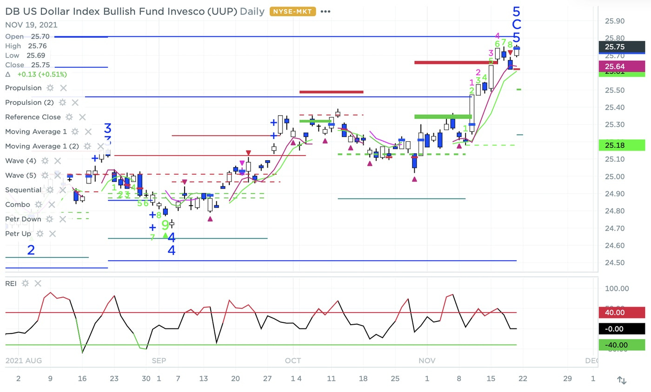Click the 25.50 price axis label
651x392 pixels.
615,90
